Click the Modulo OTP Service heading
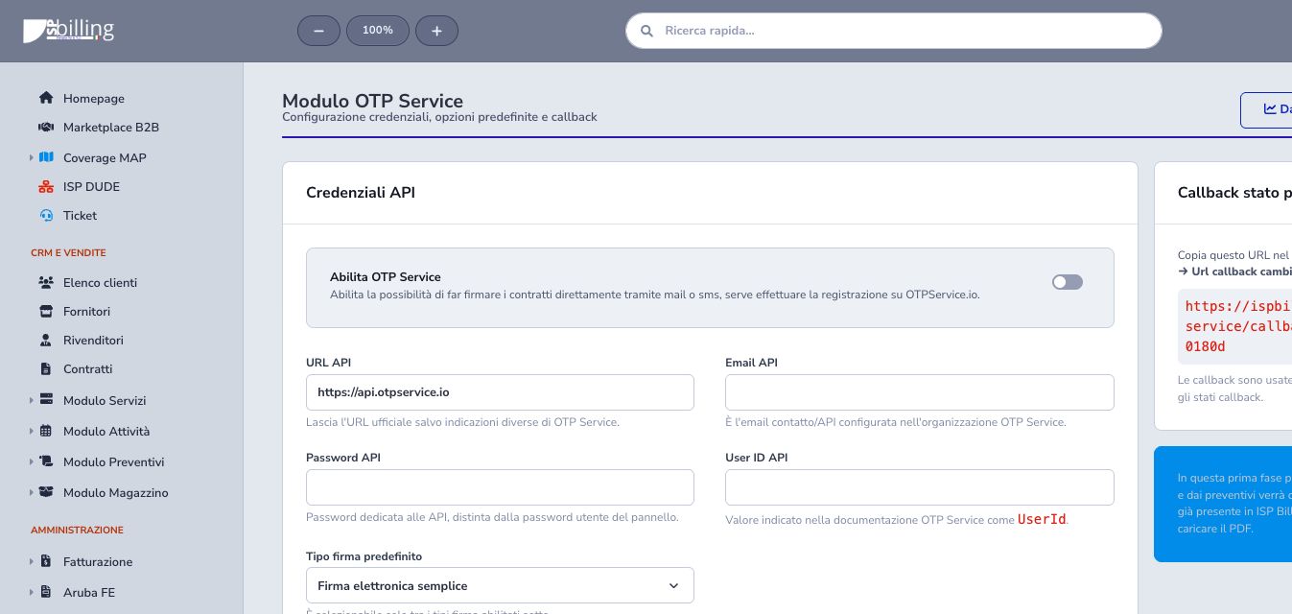Viewport: 1292px width, 614px height. pyautogui.click(x=372, y=101)
